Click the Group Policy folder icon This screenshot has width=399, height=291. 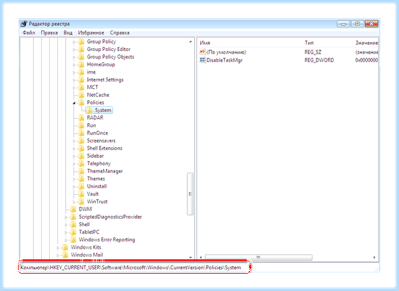[x=81, y=42]
